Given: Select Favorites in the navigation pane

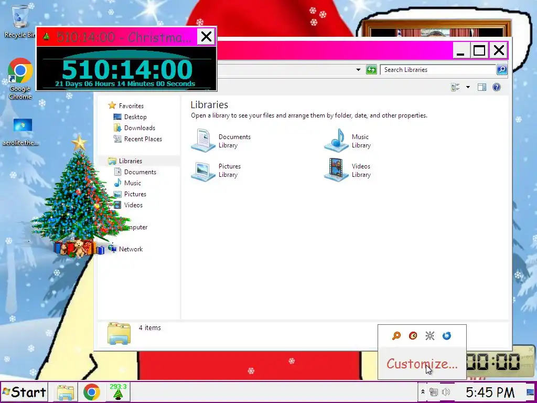Looking at the screenshot, I should [131, 106].
